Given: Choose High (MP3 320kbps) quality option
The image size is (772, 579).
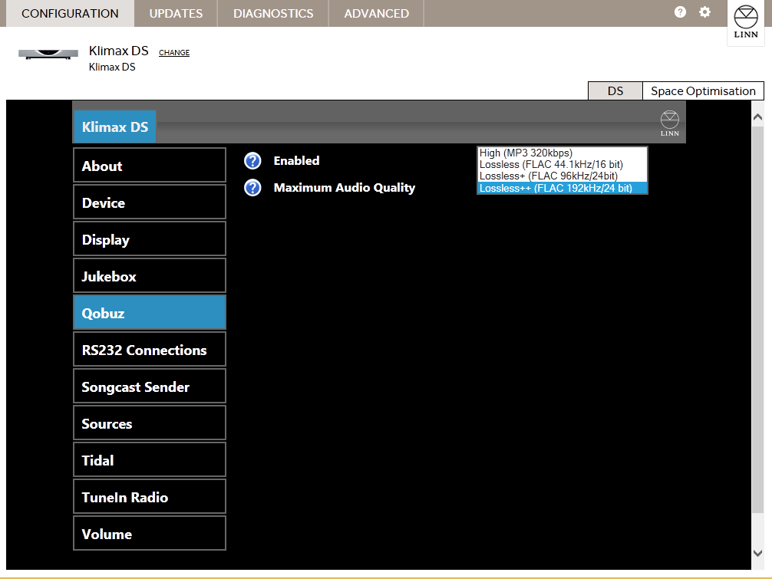Looking at the screenshot, I should pyautogui.click(x=563, y=153).
